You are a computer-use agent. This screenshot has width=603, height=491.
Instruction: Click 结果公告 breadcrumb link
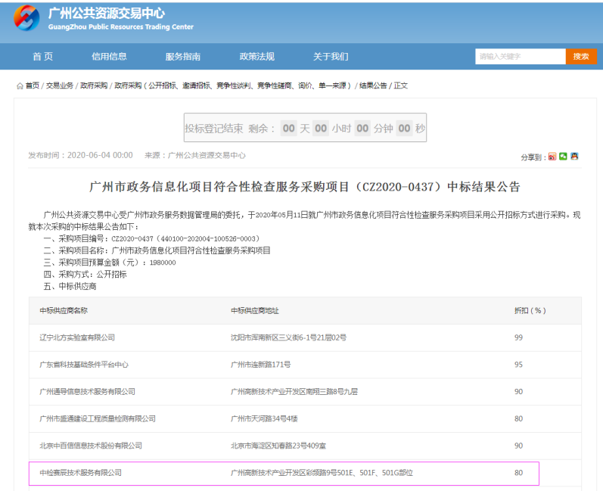coord(373,85)
